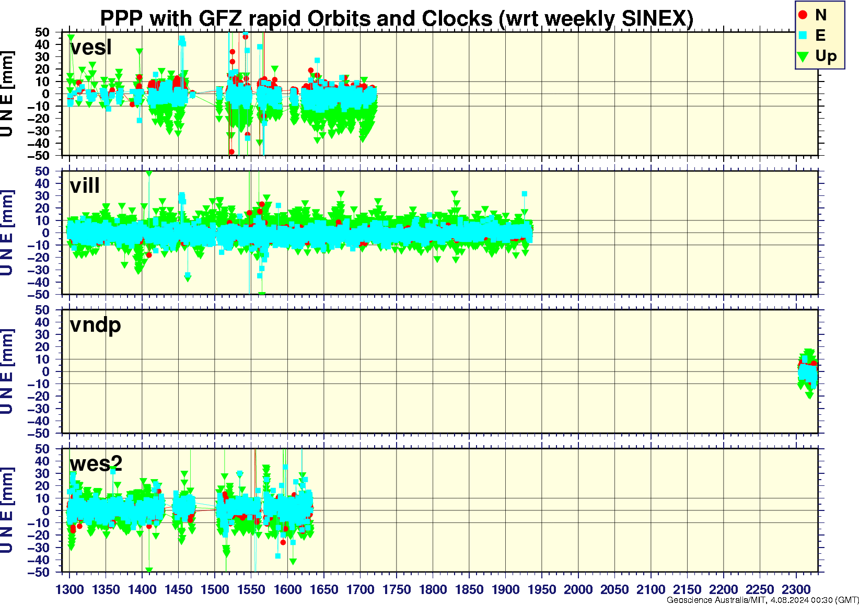Click the green Up legend triangle
This screenshot has height=605, width=859.
tap(803, 56)
